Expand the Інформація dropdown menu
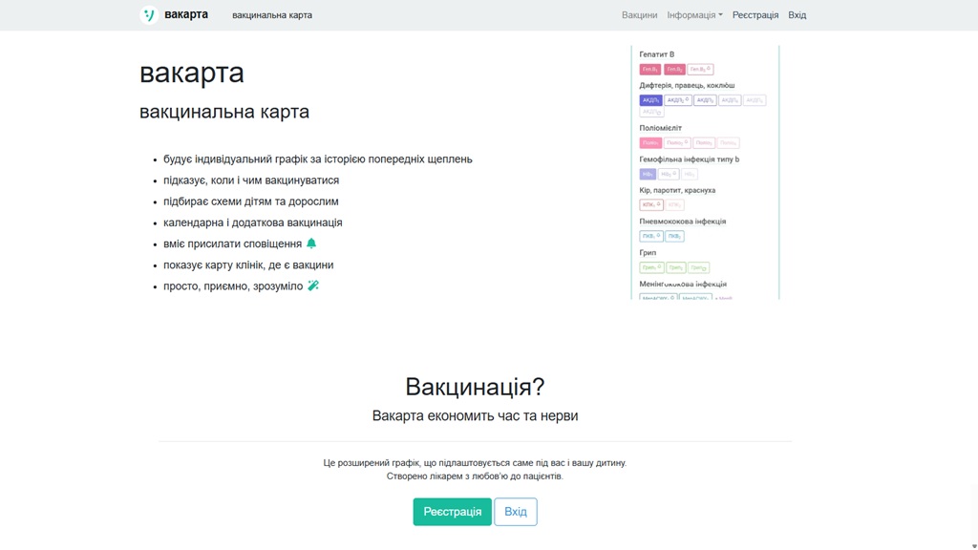The image size is (978, 550). tap(694, 15)
